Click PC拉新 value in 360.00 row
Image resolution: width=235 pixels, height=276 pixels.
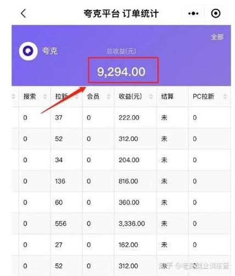(x=195, y=202)
